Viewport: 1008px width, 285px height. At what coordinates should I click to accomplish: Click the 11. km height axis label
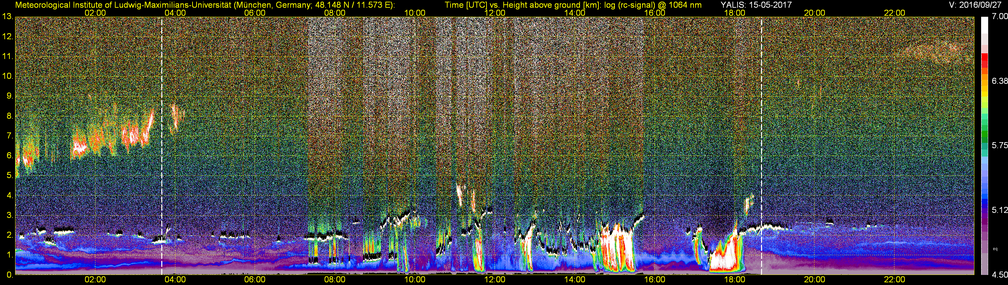7,56
